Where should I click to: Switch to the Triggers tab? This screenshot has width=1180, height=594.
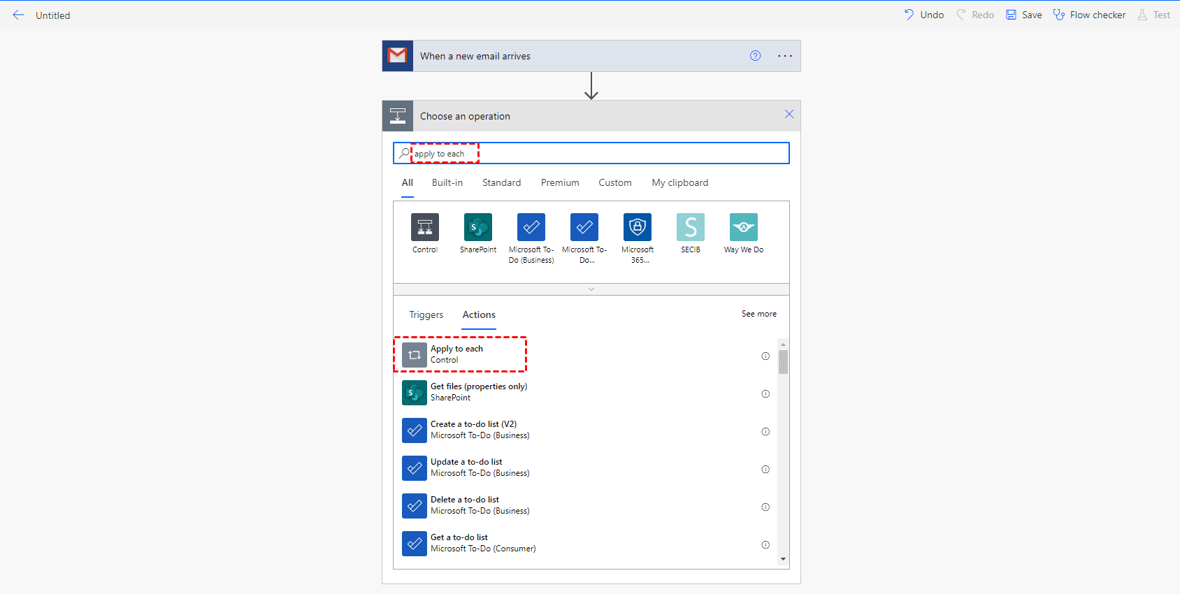pyautogui.click(x=426, y=314)
